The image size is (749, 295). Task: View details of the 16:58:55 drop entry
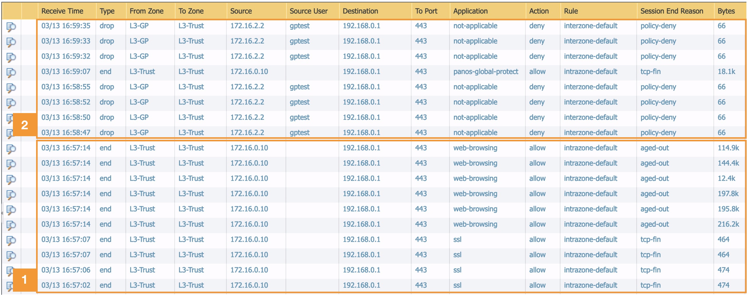click(12, 87)
